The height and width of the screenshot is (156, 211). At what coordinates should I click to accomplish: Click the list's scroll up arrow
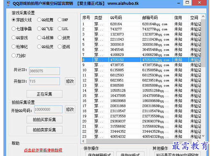click(203, 17)
